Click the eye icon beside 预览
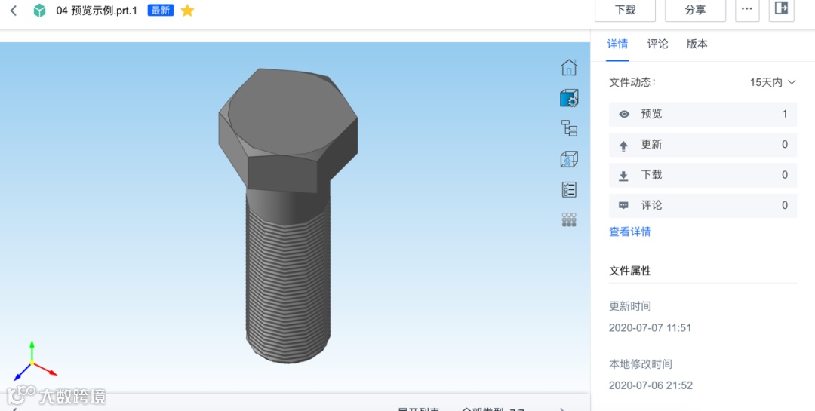 point(624,115)
